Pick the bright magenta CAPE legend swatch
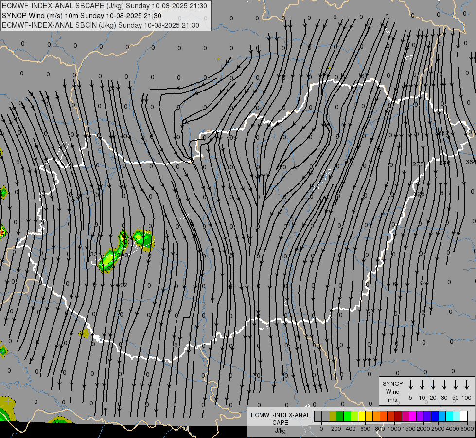The width and height of the screenshot is (476, 438). [413, 416]
